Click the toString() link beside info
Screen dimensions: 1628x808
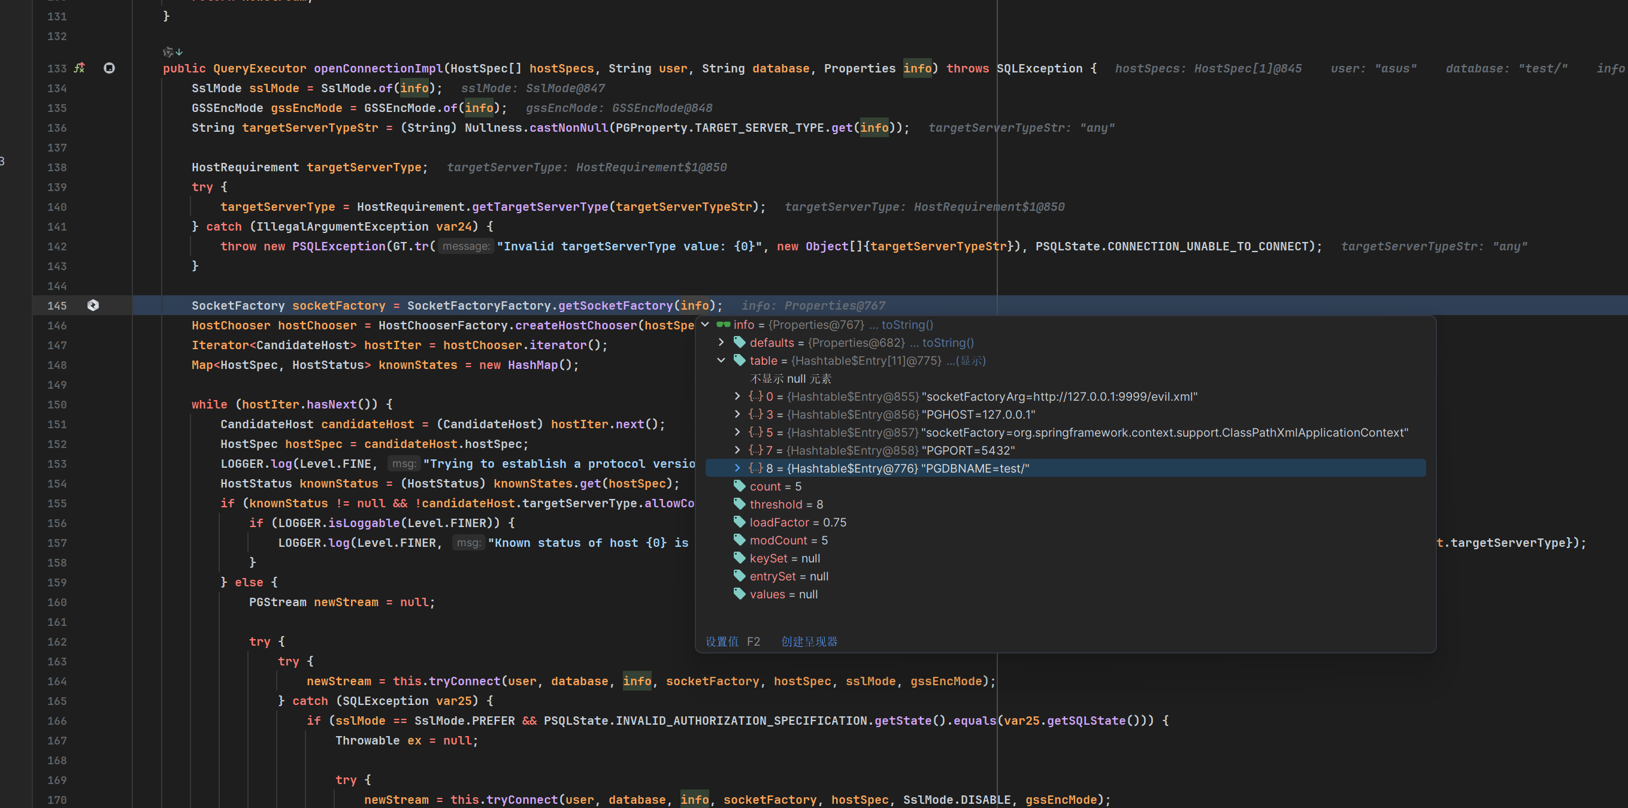(x=906, y=325)
